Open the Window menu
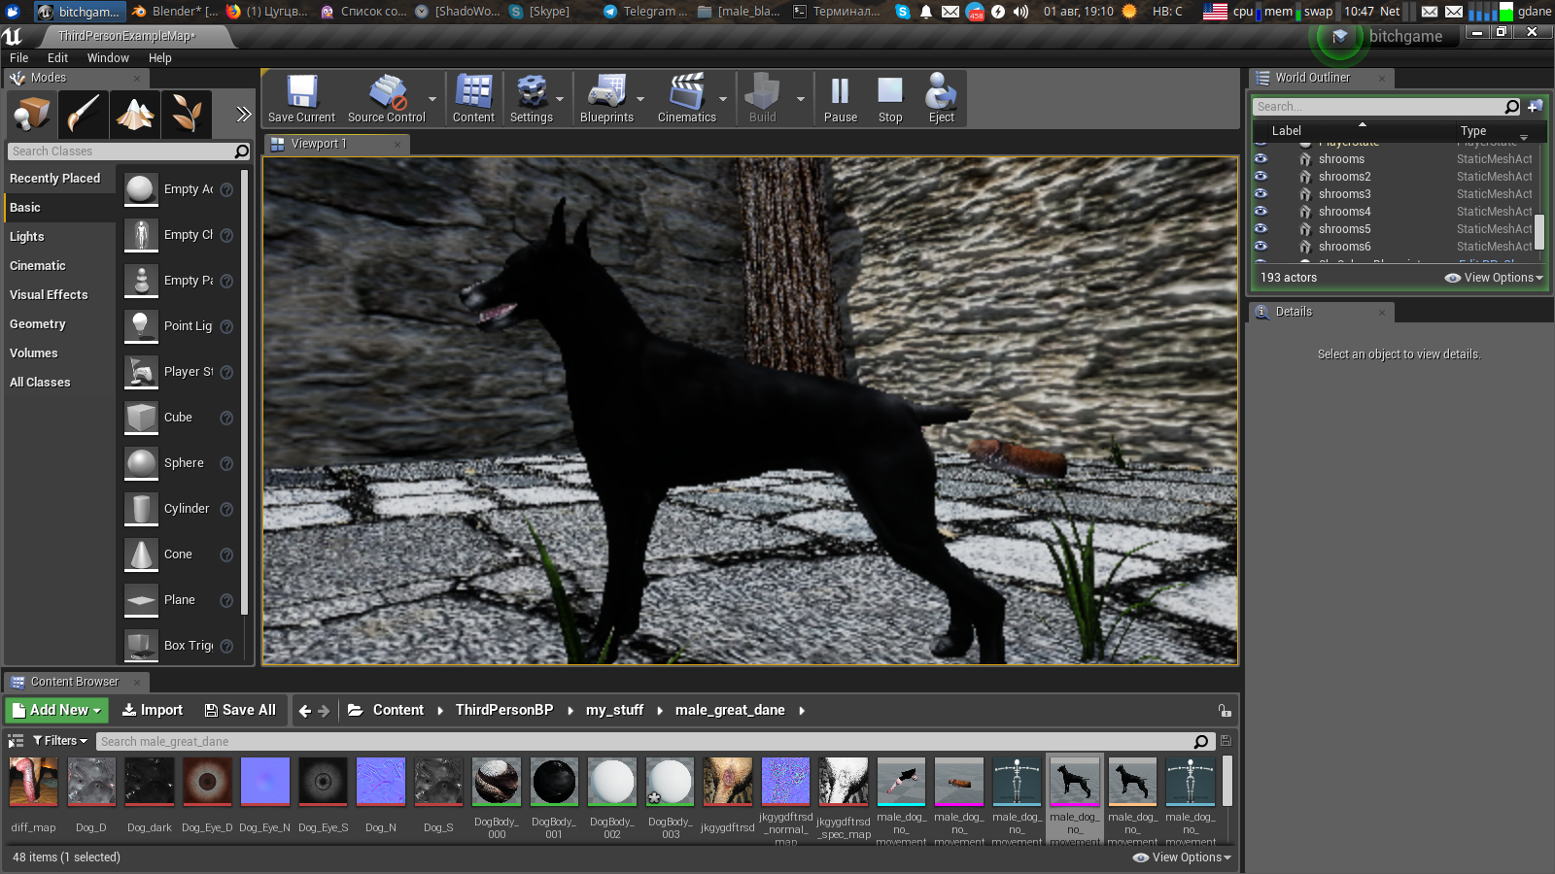The height and width of the screenshot is (874, 1555). pos(108,58)
